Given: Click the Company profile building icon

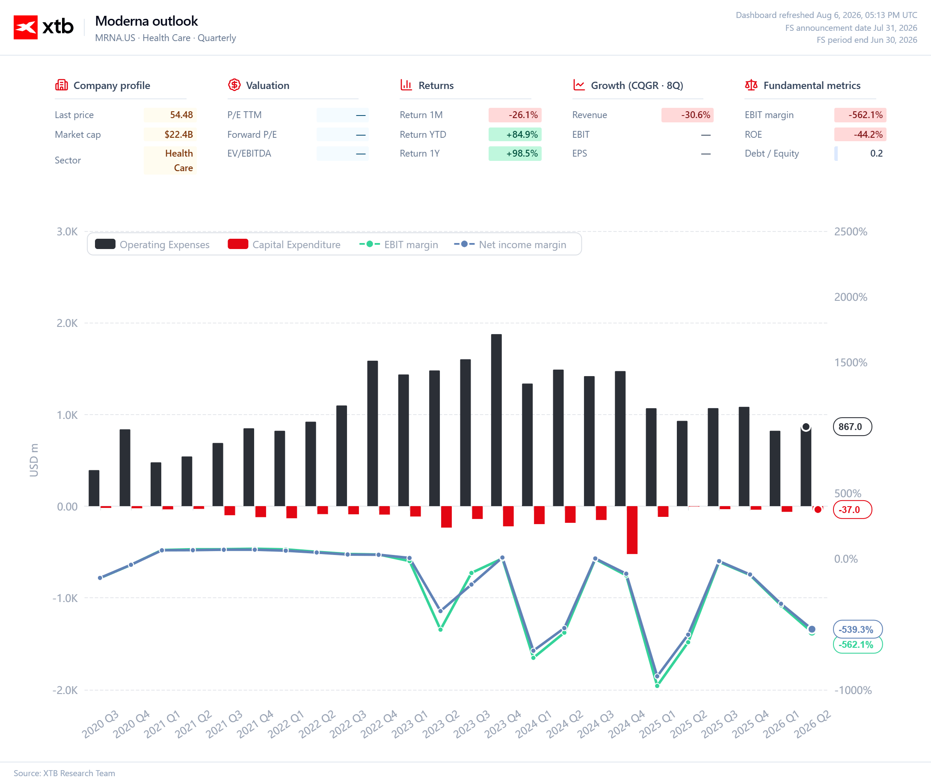Looking at the screenshot, I should coord(61,85).
